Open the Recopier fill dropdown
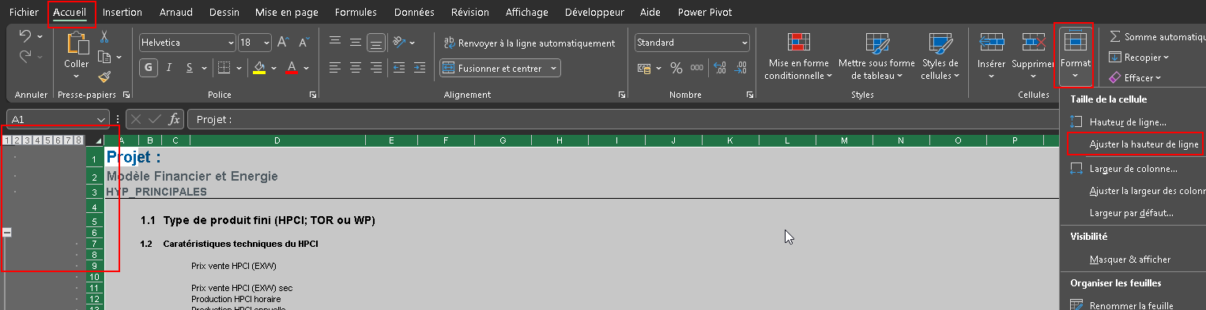Viewport: 1206px width, 310px height. coord(1139,57)
